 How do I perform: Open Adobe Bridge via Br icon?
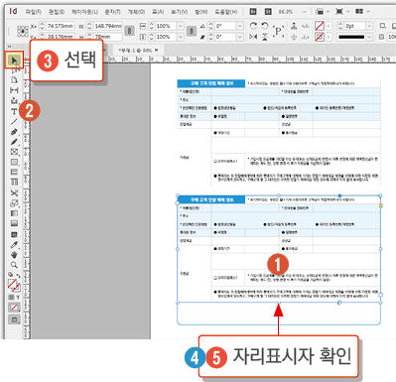[253, 12]
